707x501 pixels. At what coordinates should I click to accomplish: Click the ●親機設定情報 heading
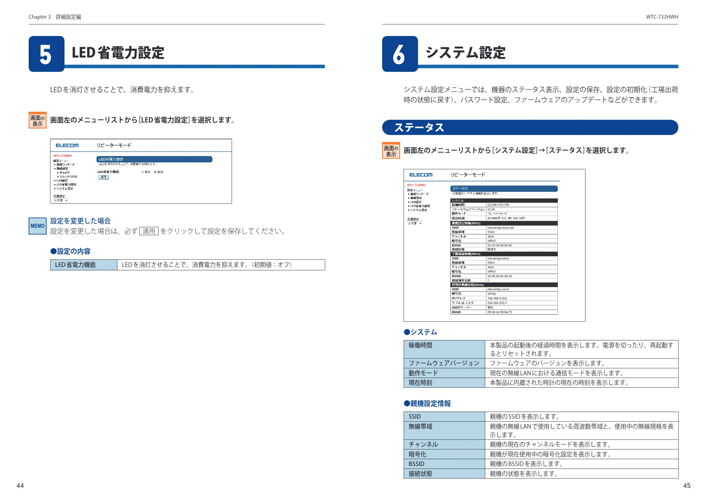427,404
